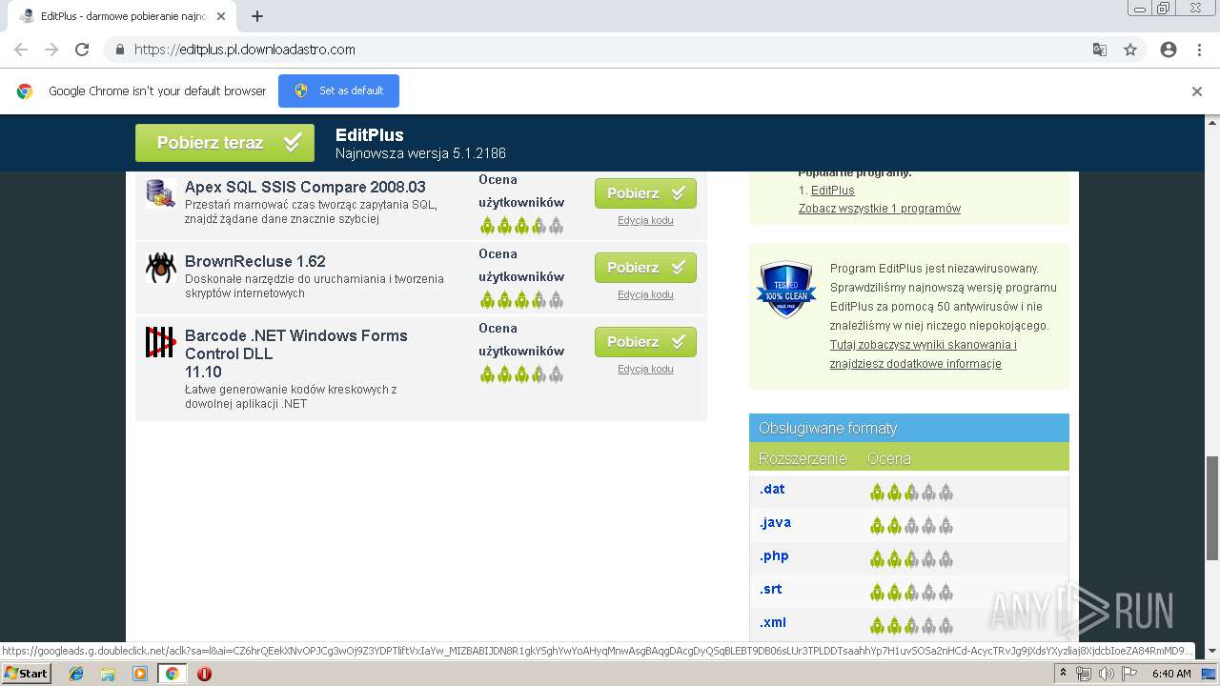
Task: Click the EditPlus title in the header bar
Action: tap(370, 135)
